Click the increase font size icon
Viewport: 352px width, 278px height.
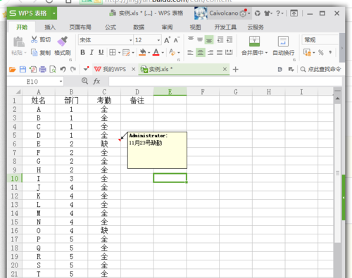(x=167, y=40)
